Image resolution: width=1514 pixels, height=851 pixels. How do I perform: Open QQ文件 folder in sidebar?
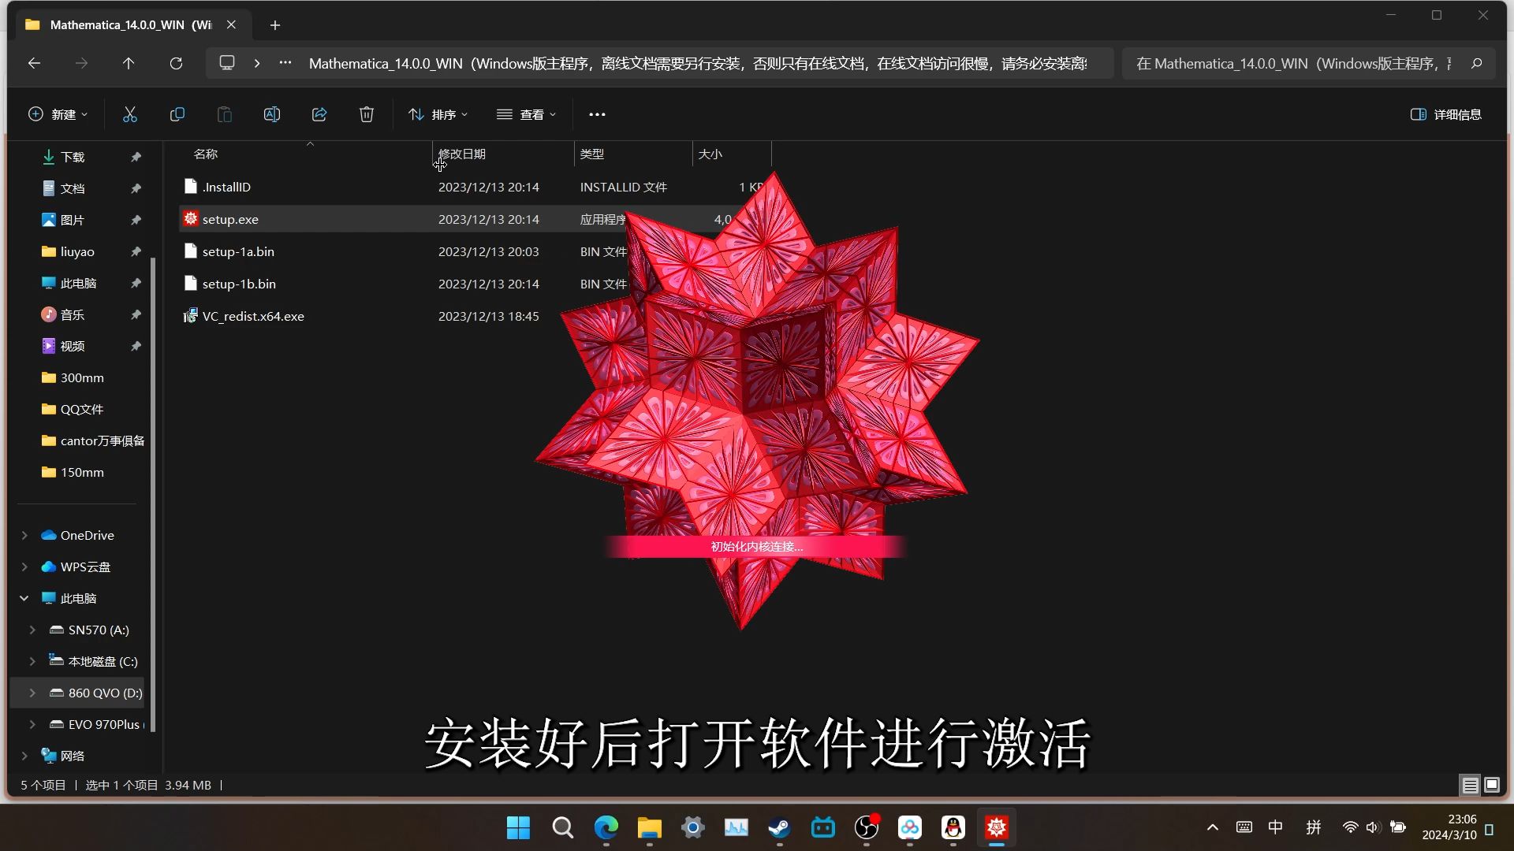pyautogui.click(x=84, y=409)
